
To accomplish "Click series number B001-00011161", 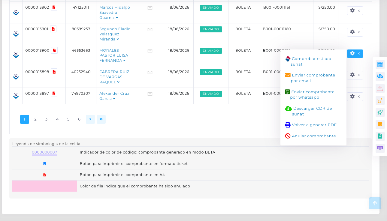I will click(277, 7).
